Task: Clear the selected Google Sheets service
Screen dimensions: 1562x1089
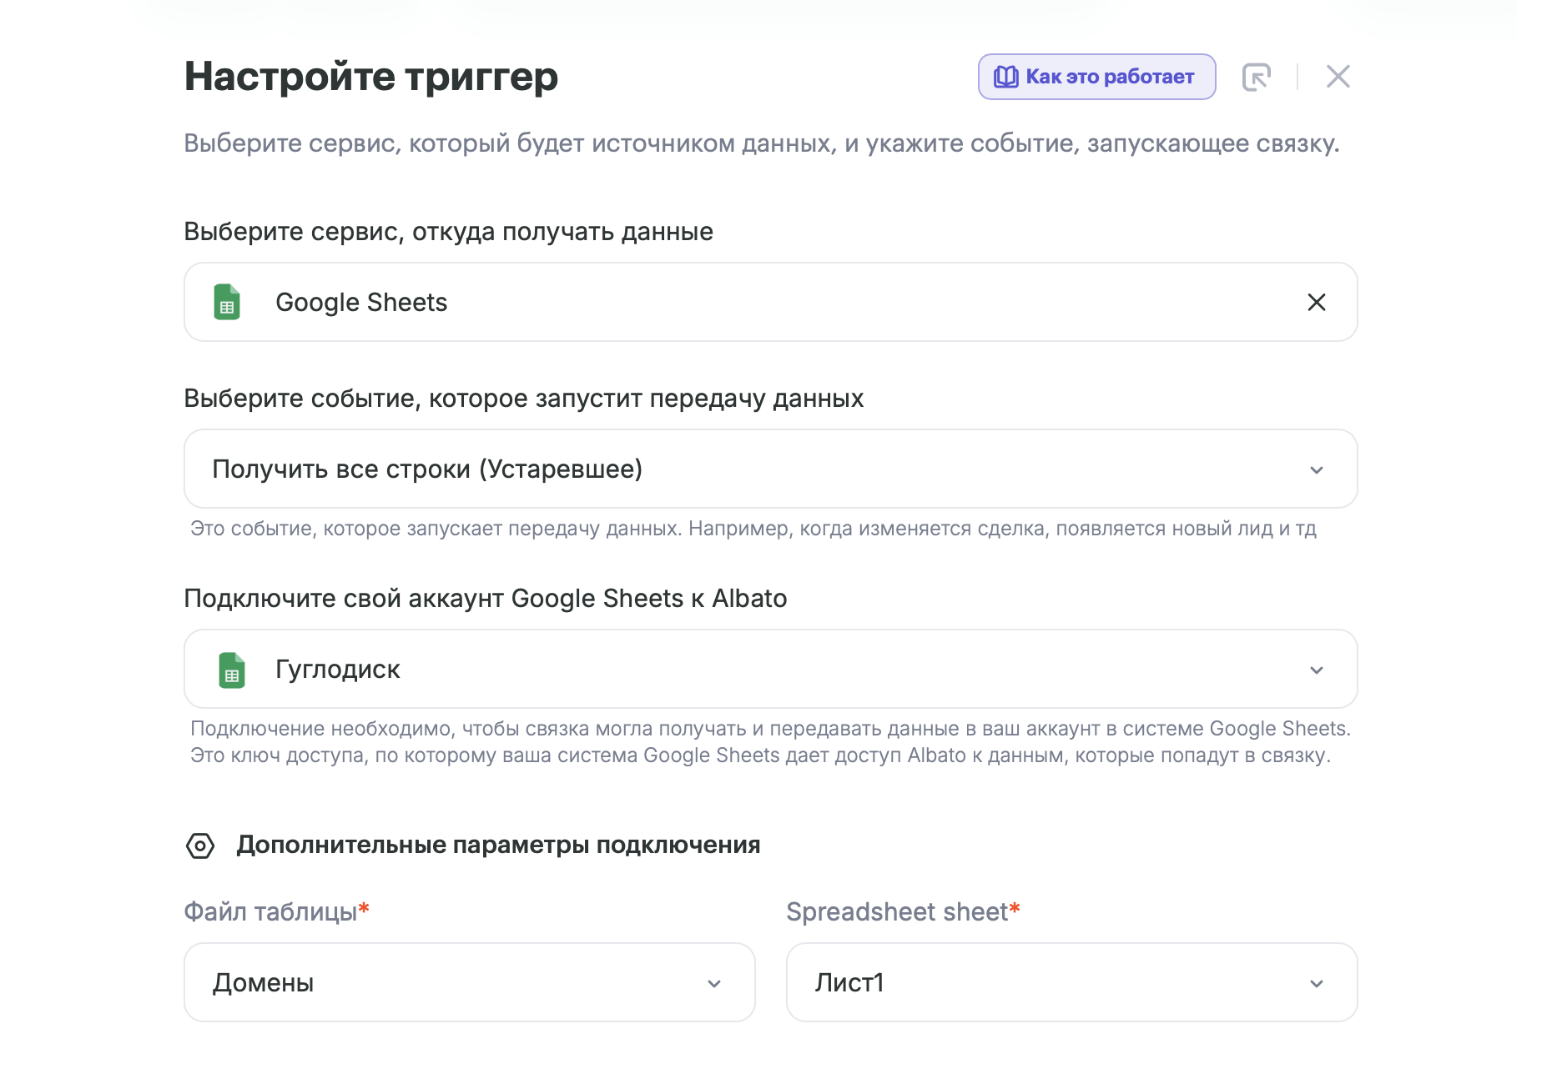Action: click(x=1316, y=302)
